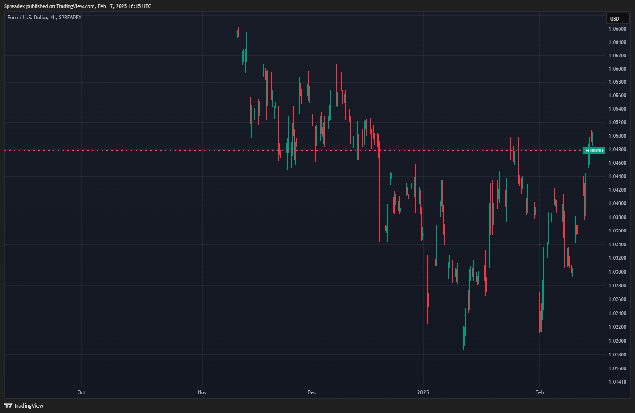Screen dimensions: 635x413
Task: Click the 1.06400 price axis label
Action: tap(617, 42)
